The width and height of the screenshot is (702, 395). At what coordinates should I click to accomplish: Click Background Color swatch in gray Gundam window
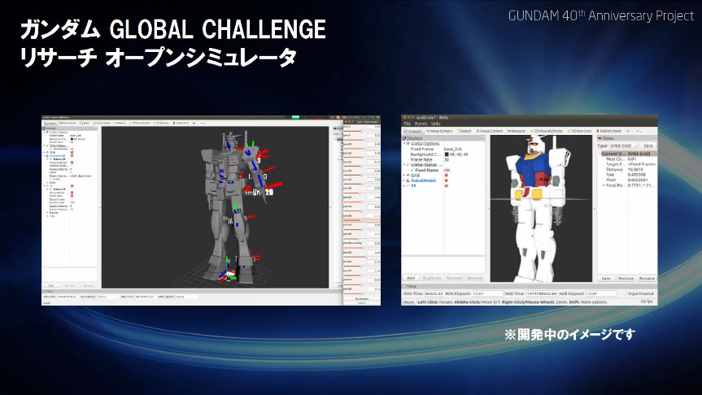point(72,139)
